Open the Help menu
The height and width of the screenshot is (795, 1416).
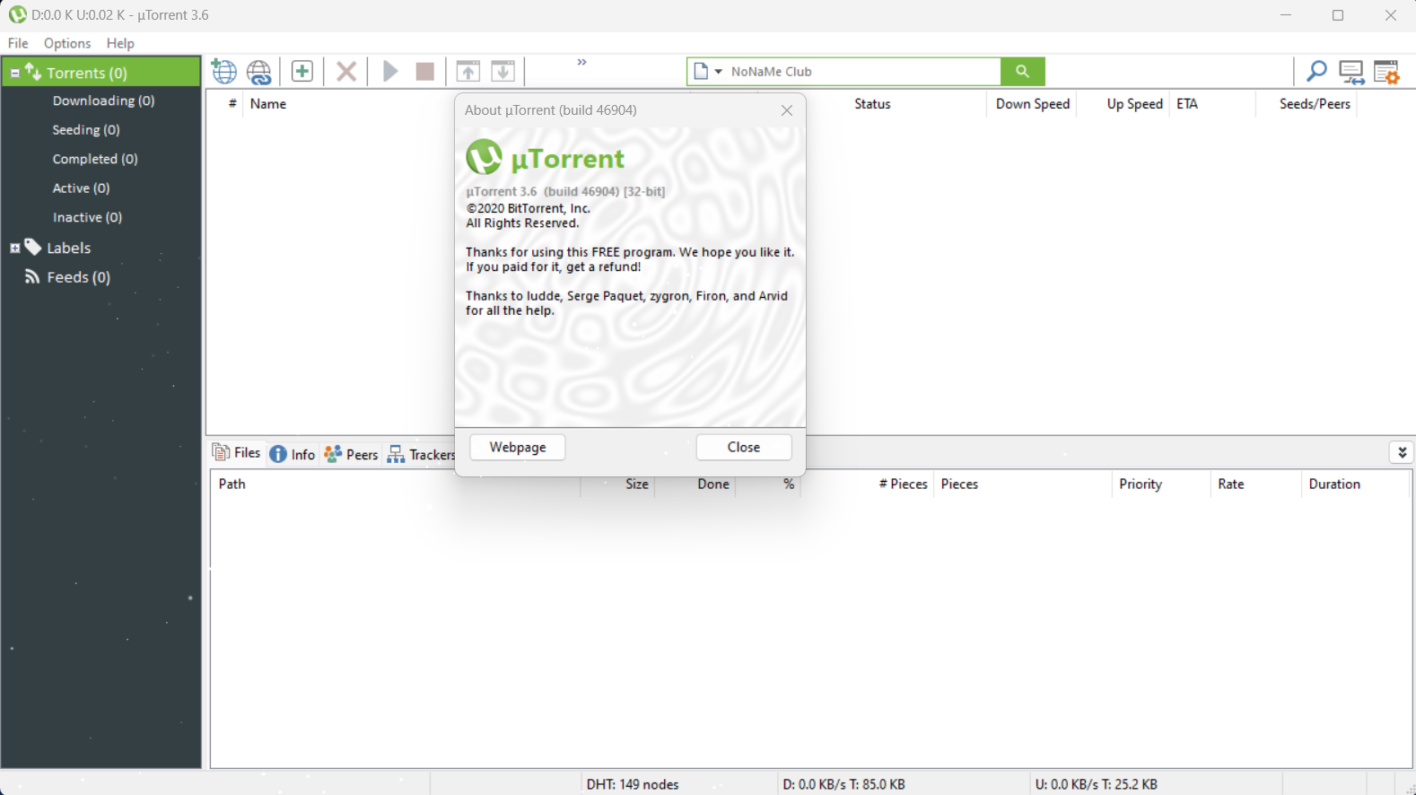coord(120,43)
